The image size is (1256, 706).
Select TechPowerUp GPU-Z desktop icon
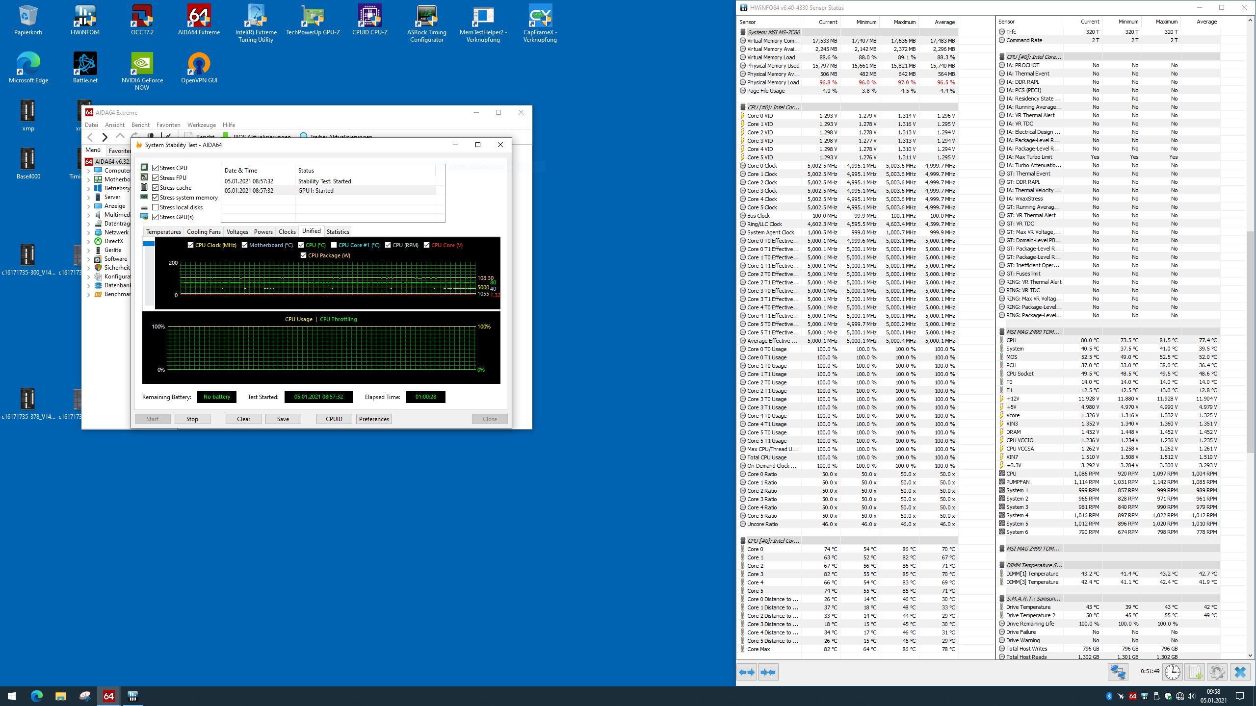[x=313, y=20]
